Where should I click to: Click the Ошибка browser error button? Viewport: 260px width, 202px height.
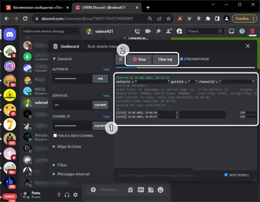click(244, 19)
